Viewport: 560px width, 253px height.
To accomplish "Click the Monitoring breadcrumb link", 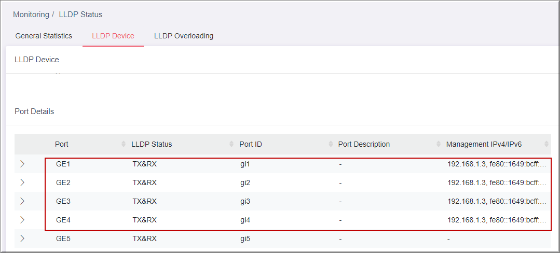I will tap(31, 15).
